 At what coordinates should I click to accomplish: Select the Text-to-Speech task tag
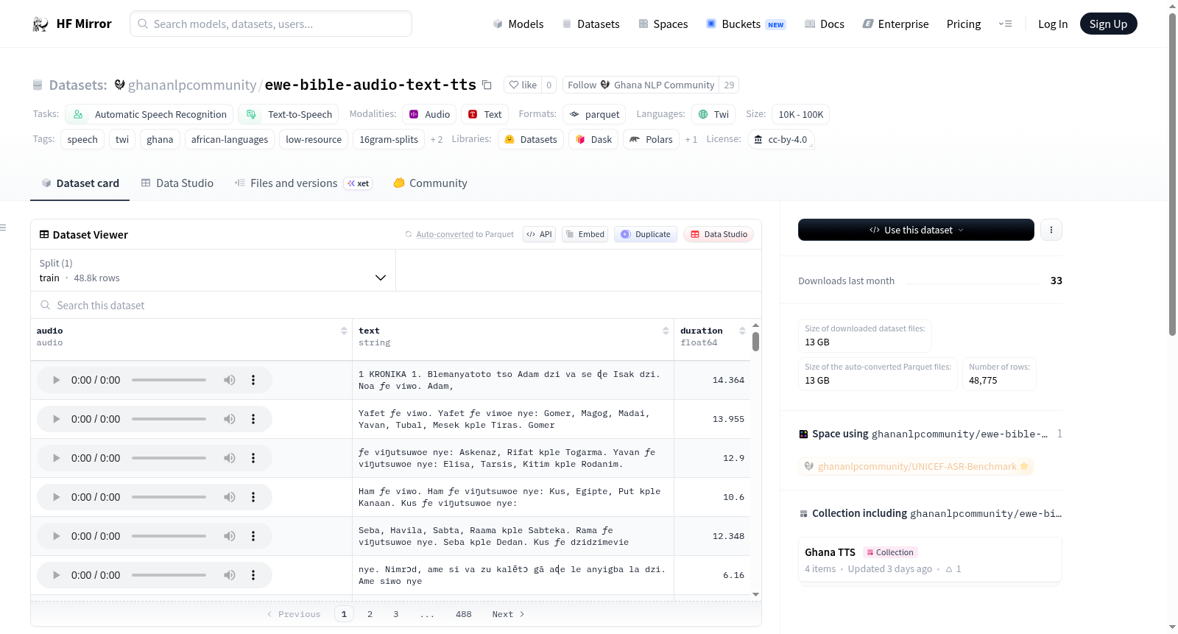[289, 114]
